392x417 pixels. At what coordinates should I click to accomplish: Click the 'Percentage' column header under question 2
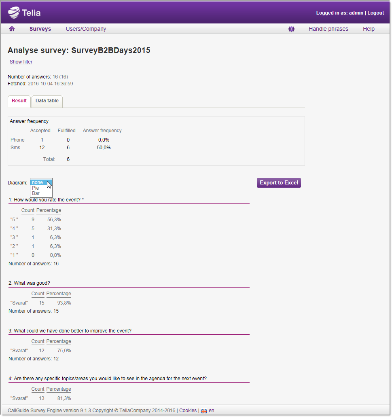[59, 294]
